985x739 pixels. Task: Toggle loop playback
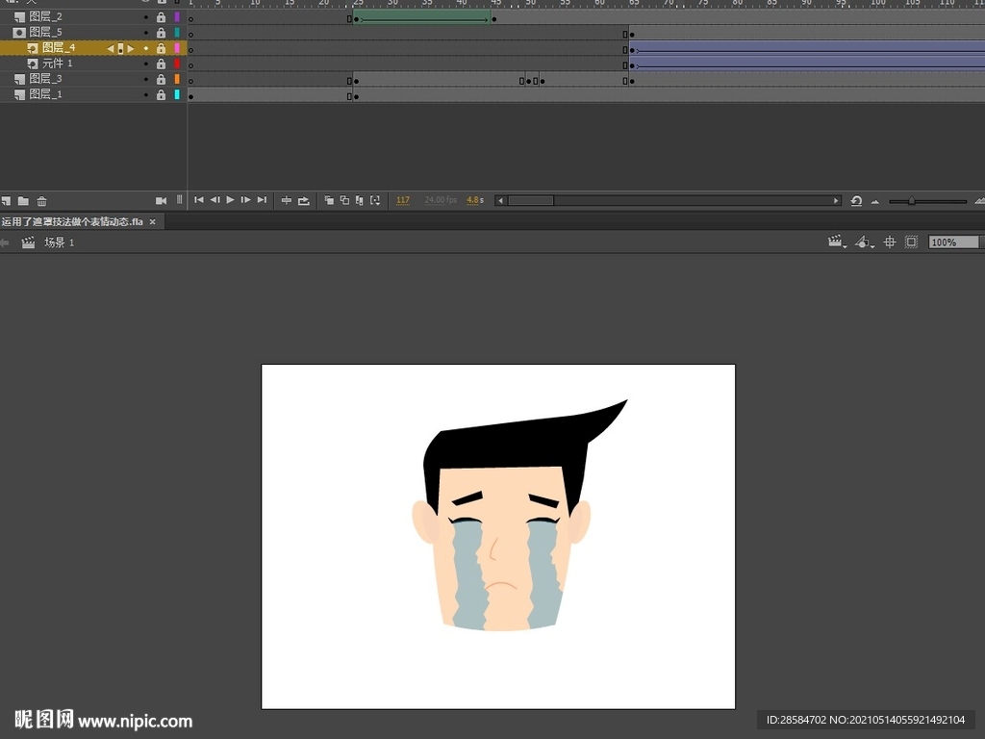click(x=304, y=200)
